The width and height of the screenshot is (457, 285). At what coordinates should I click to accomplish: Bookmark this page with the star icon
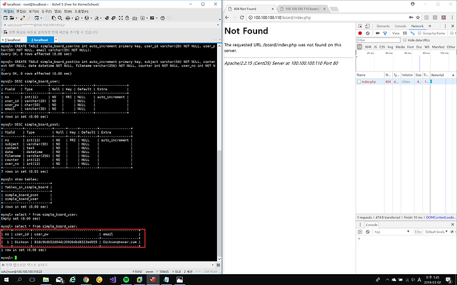tap(418, 18)
